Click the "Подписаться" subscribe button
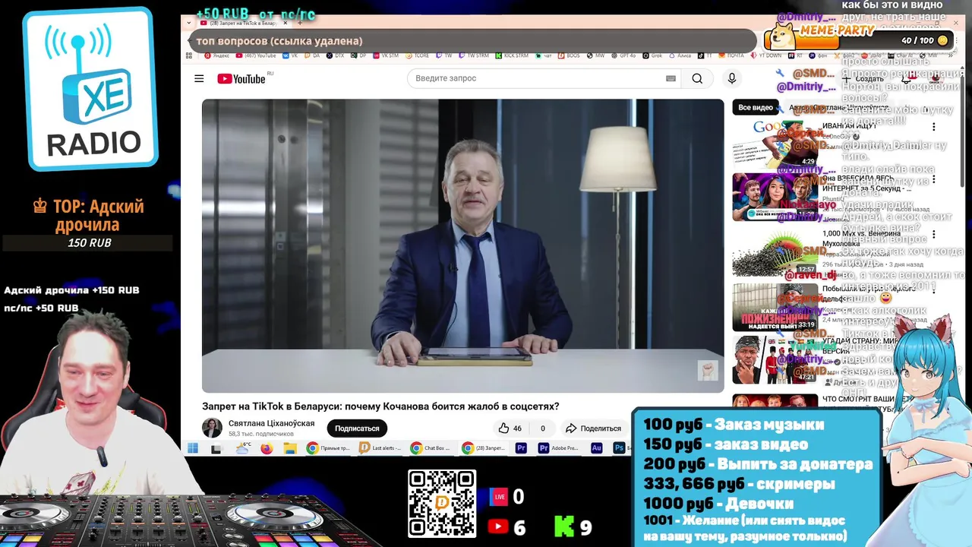 coord(357,428)
